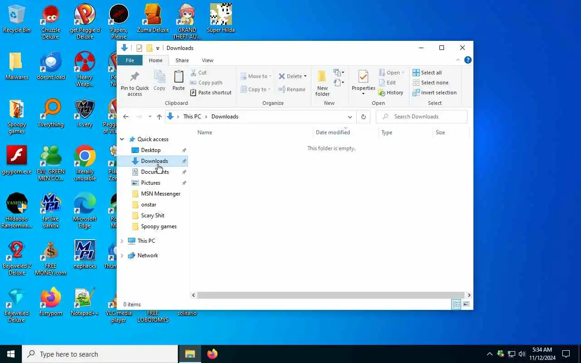Click File Explorer taskbar icon
Viewport: 581px width, 363px height.
190,354
